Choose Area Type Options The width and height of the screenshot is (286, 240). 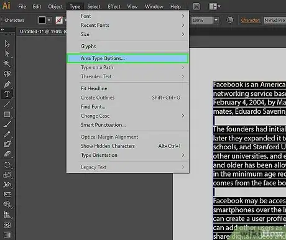coord(127,58)
